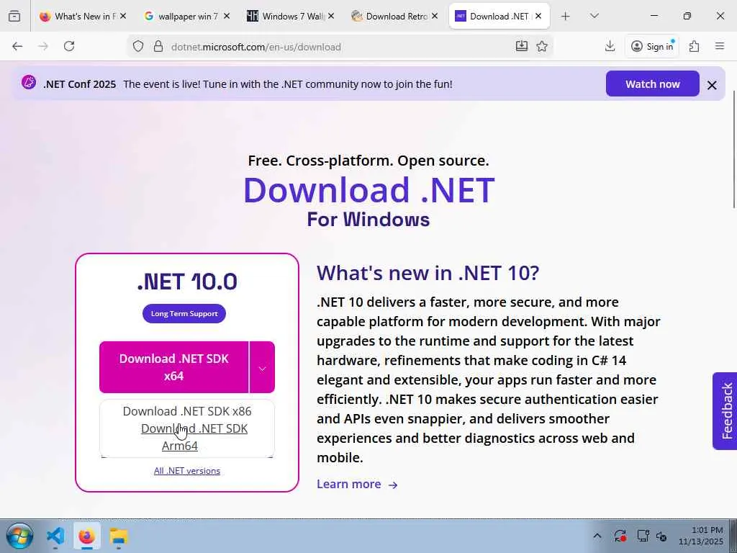737x553 pixels.
Task: Open a new tab with plus icon
Action: (x=566, y=17)
